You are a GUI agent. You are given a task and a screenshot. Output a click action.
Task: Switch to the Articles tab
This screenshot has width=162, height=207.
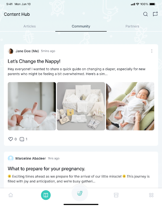29,26
